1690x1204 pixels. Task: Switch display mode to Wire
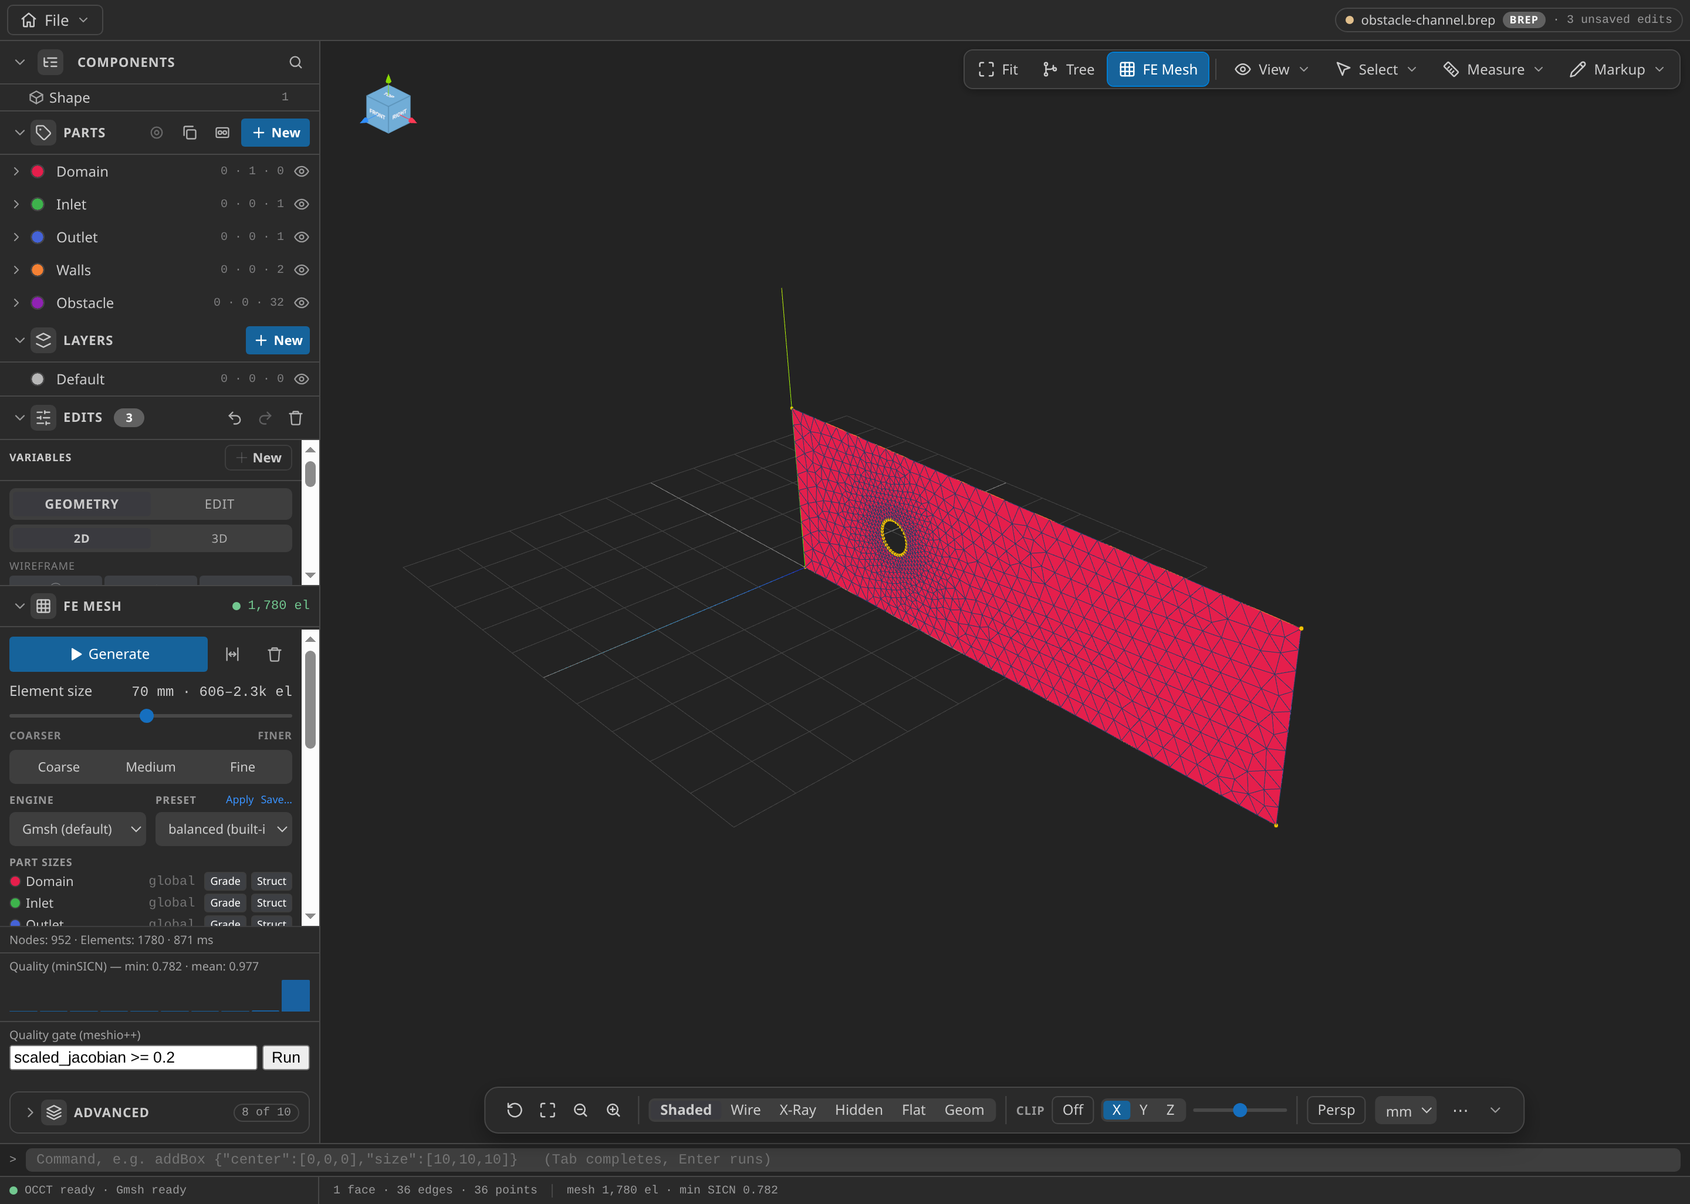745,1110
